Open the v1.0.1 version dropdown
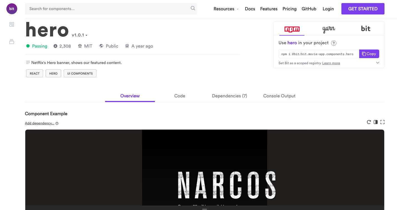The height and width of the screenshot is (210, 397). point(80,35)
